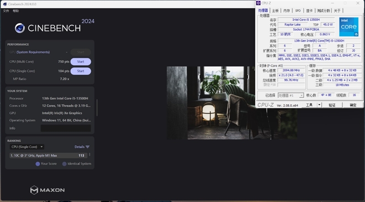Click the Intel Core i5 13500H name field
The image size is (365, 202).
pos(306,20)
